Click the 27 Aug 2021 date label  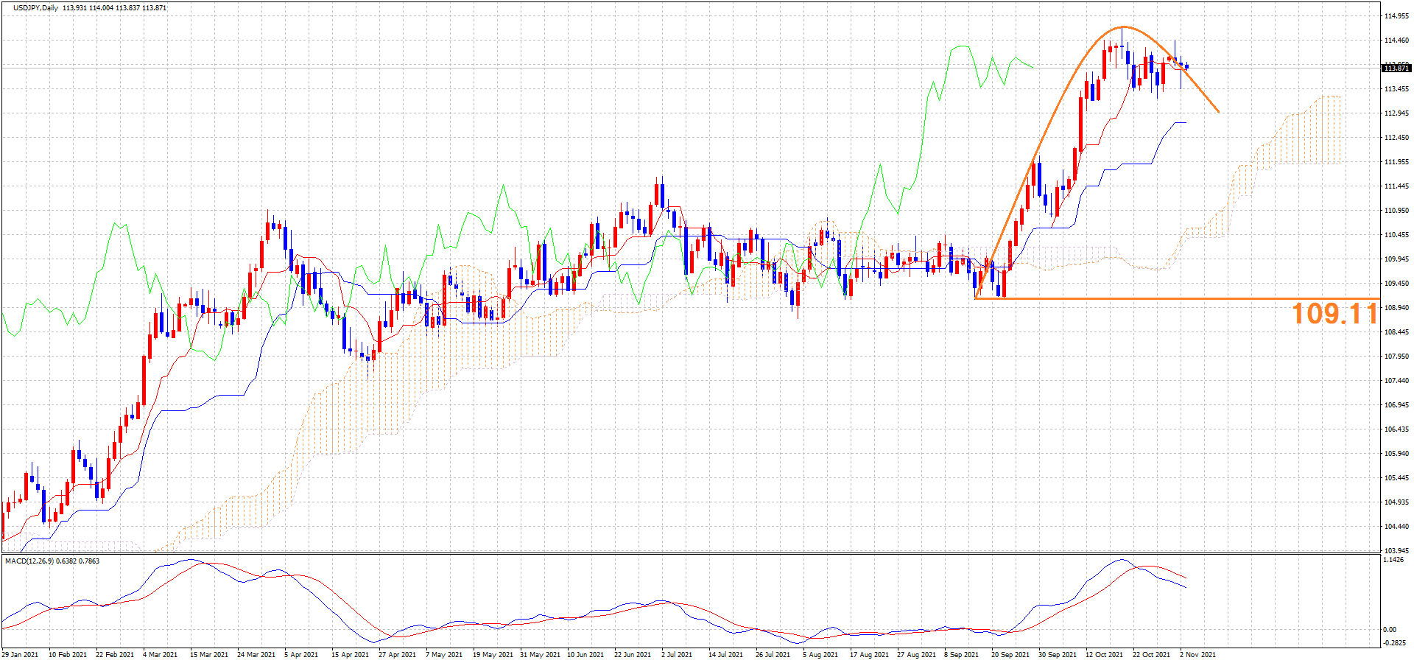[x=915, y=654]
